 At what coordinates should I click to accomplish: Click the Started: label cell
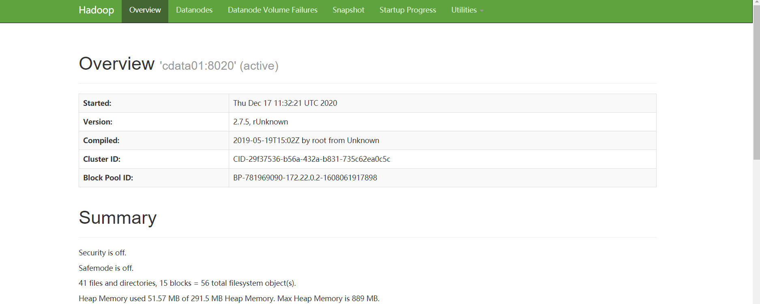tap(154, 103)
